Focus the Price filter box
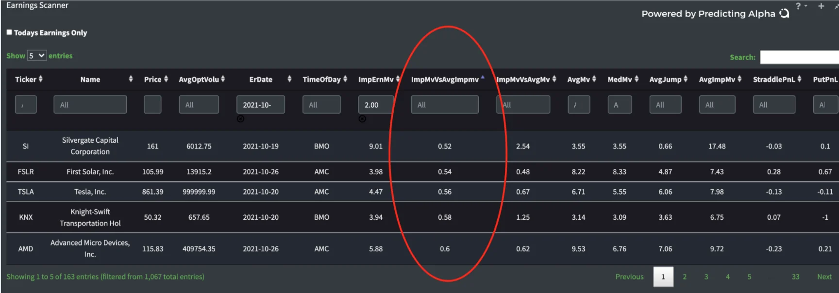 (x=152, y=104)
